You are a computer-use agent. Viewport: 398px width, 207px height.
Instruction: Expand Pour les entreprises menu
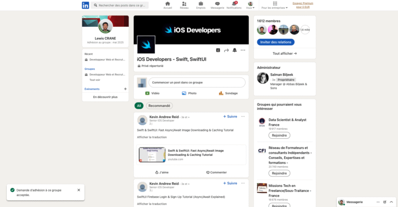tap(275, 5)
